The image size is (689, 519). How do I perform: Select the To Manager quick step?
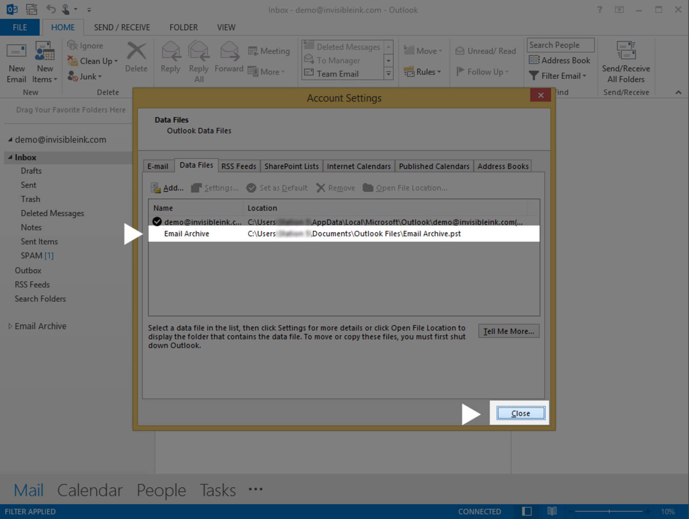click(332, 60)
